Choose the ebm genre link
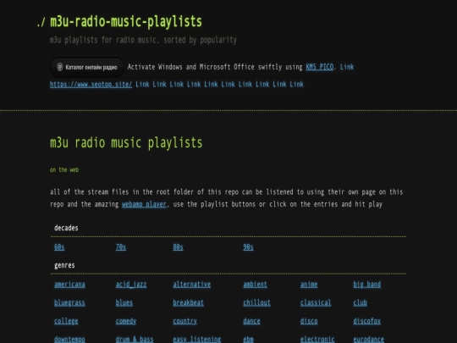This screenshot has width=457, height=343. point(248,340)
